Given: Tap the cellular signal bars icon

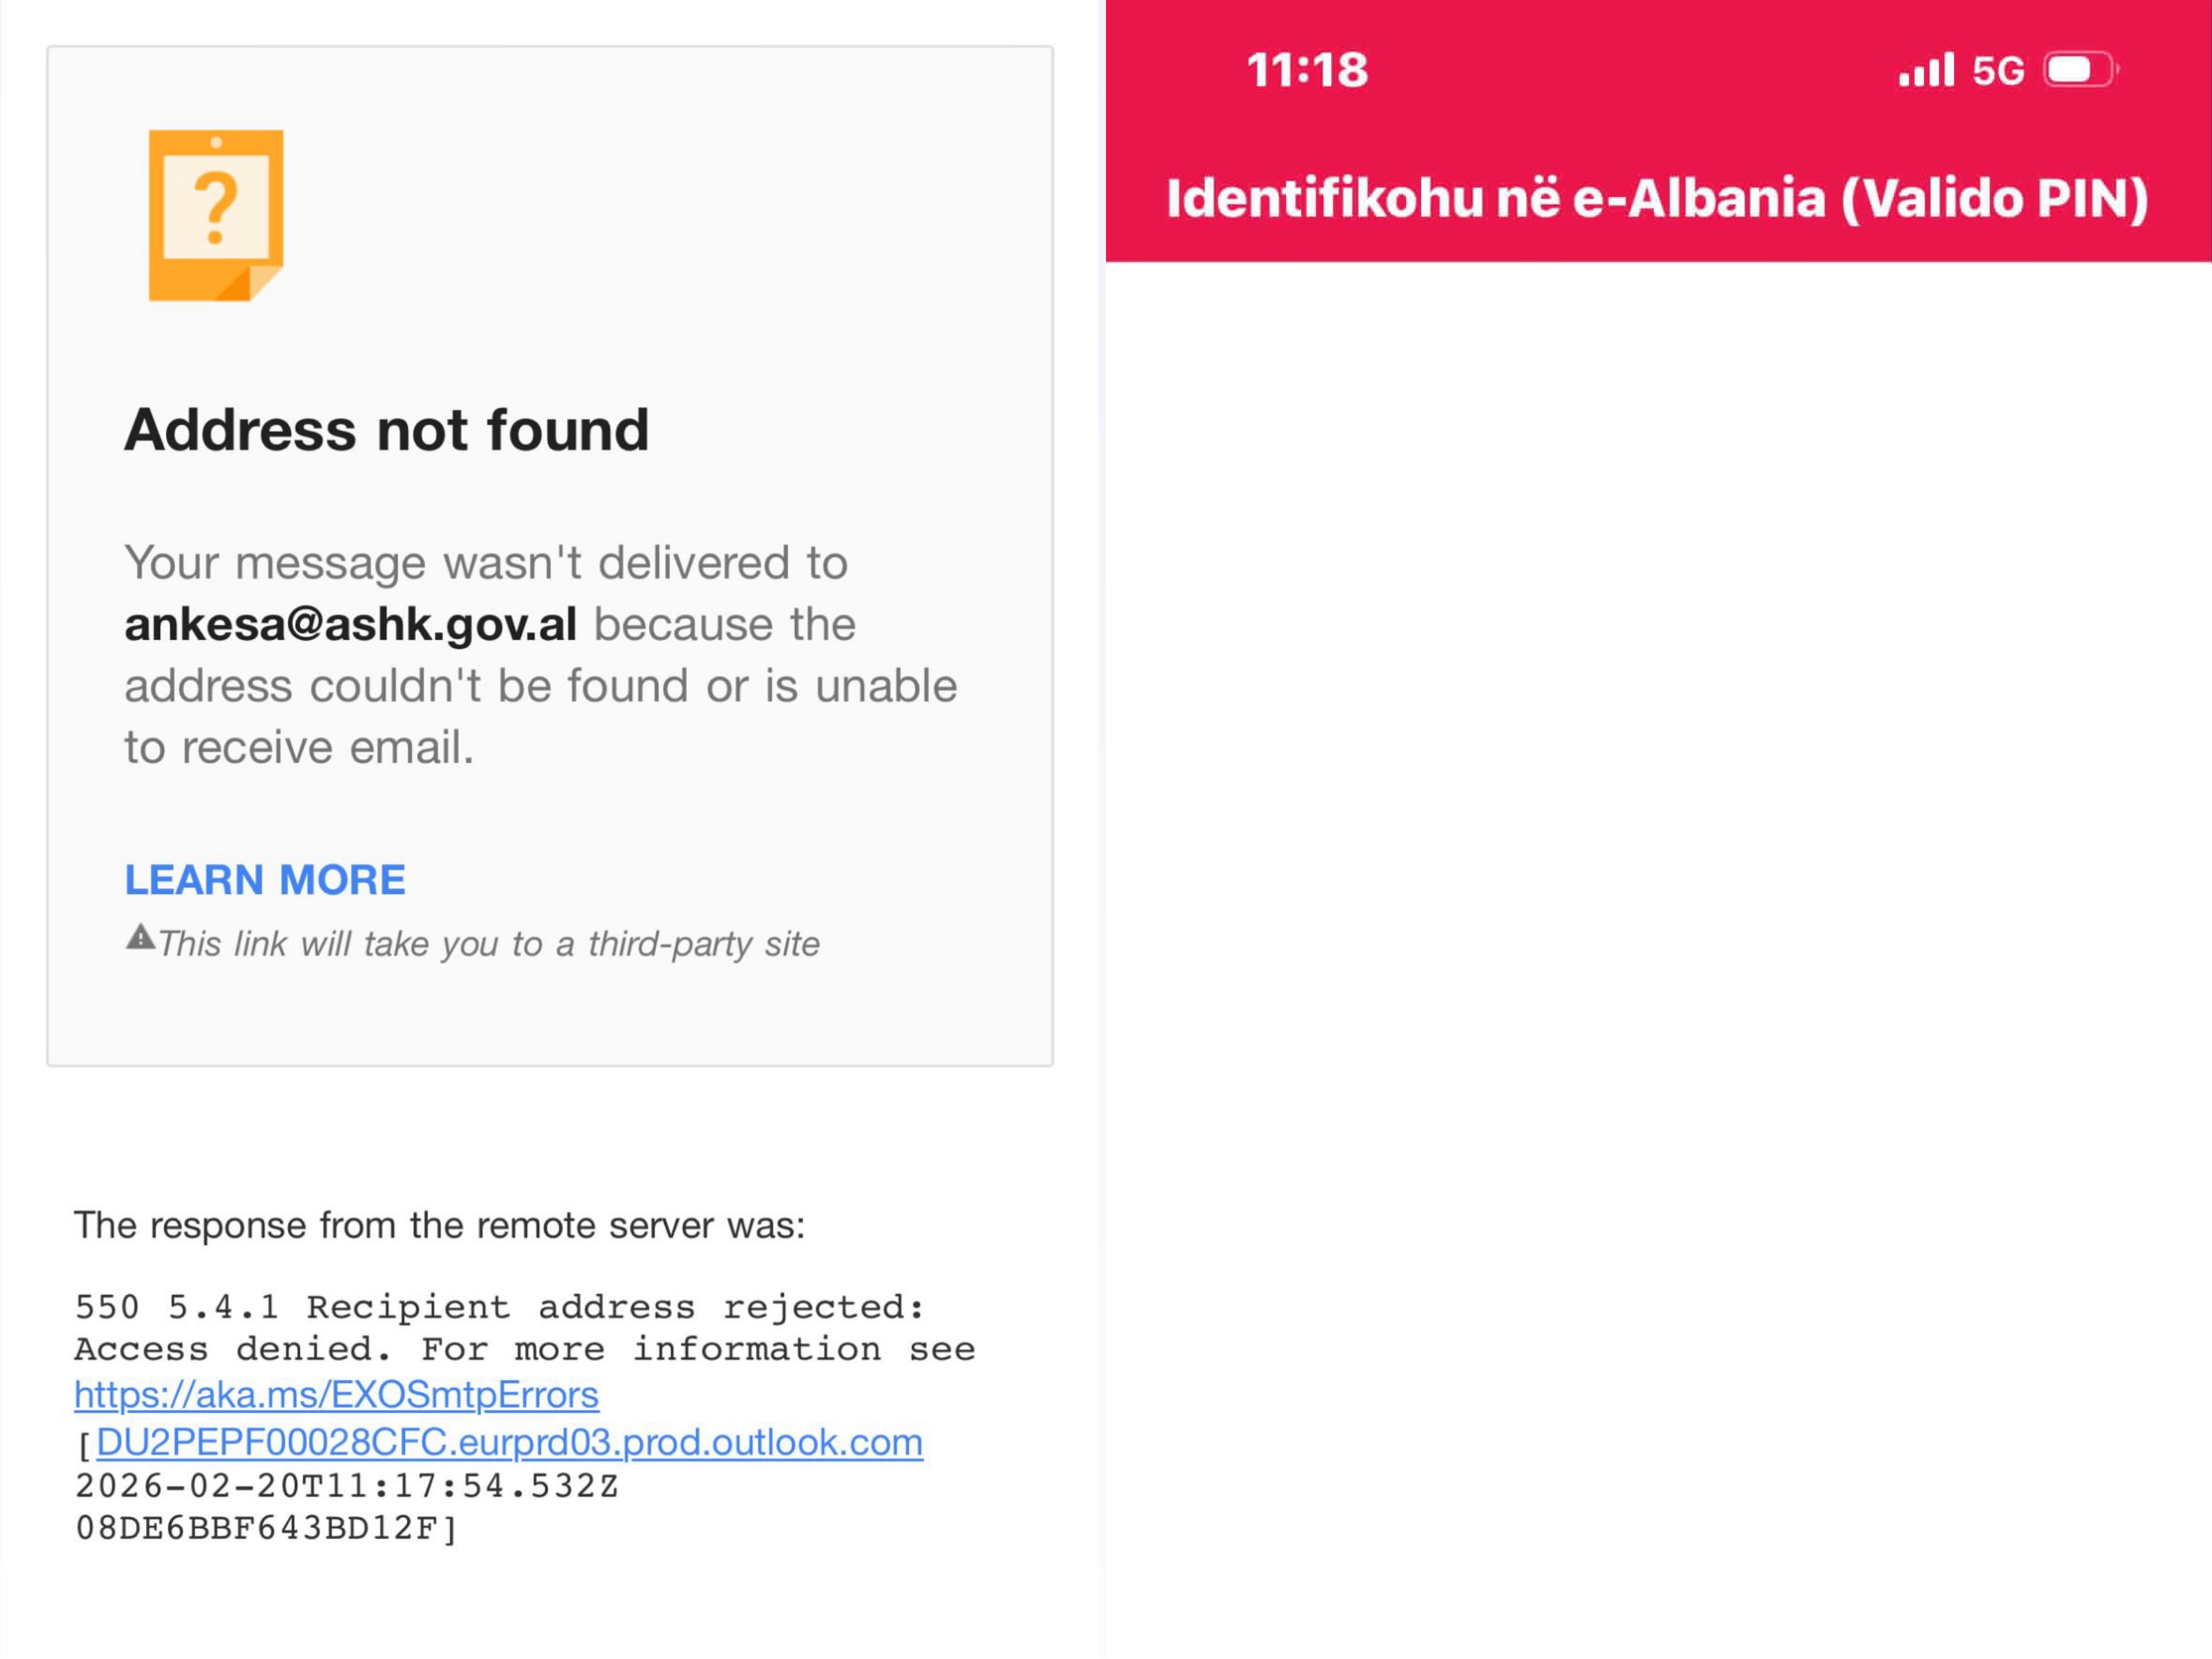Looking at the screenshot, I should point(1925,71).
